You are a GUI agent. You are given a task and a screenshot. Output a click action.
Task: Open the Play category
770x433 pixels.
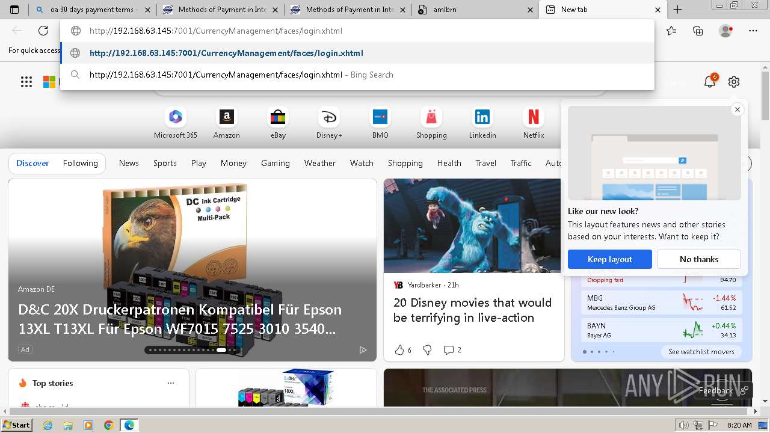pyautogui.click(x=199, y=163)
